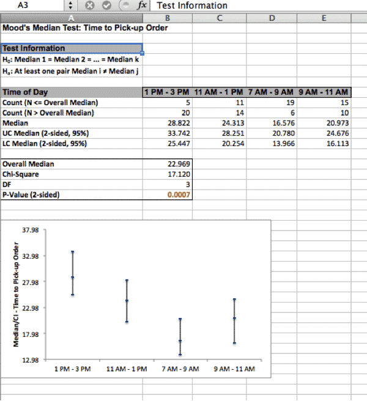Select column C header
367x401 pixels.
(220, 18)
